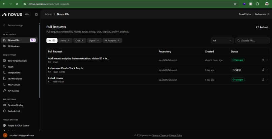Open the browser extensions puzzle icon
Viewport: 272px width, 139px height.
(257, 4)
